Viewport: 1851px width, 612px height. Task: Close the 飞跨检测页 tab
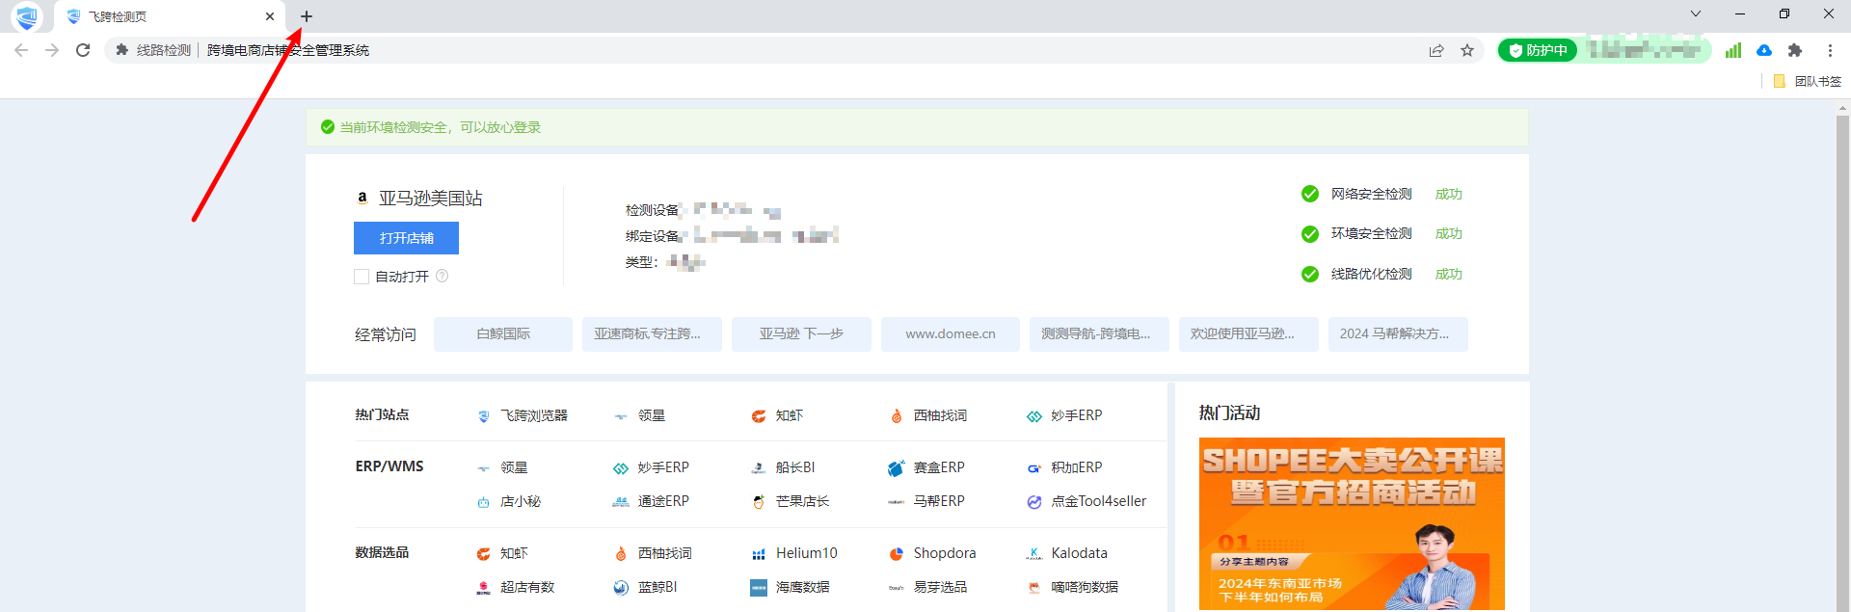click(x=270, y=16)
